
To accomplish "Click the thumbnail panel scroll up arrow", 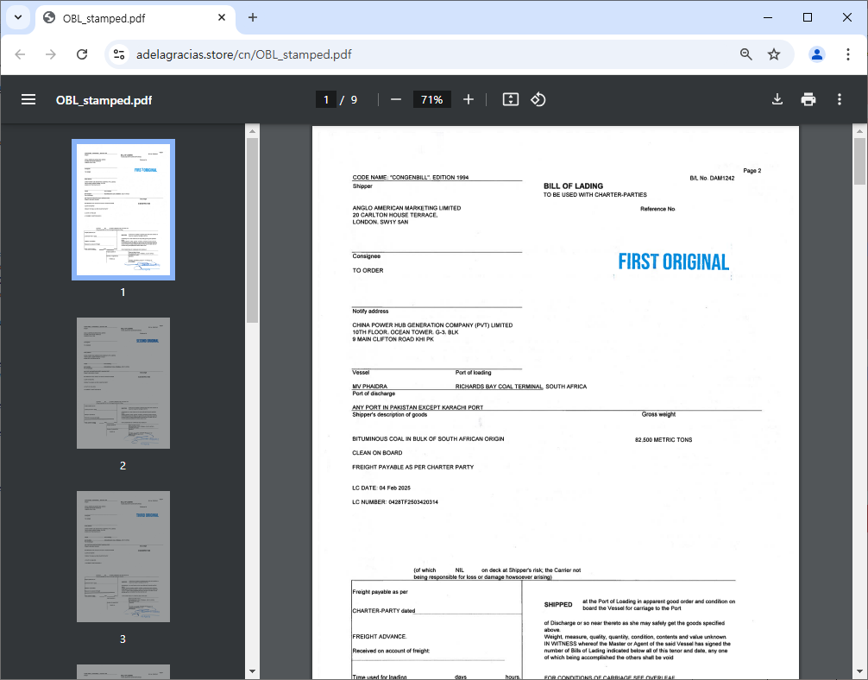I will [252, 131].
